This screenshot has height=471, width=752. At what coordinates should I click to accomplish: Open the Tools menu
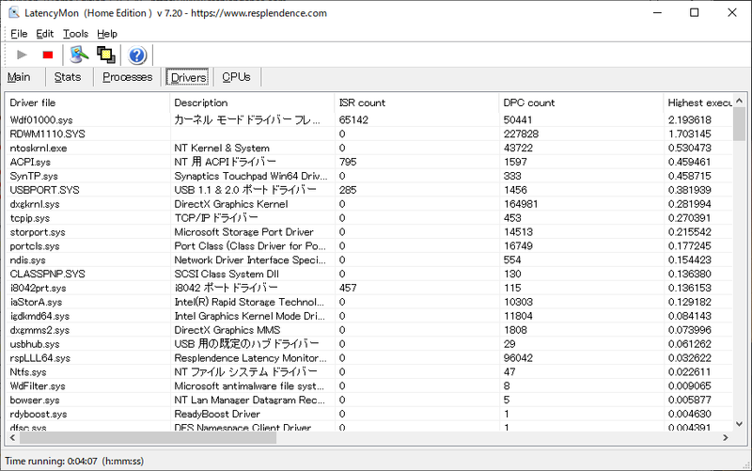(x=75, y=34)
